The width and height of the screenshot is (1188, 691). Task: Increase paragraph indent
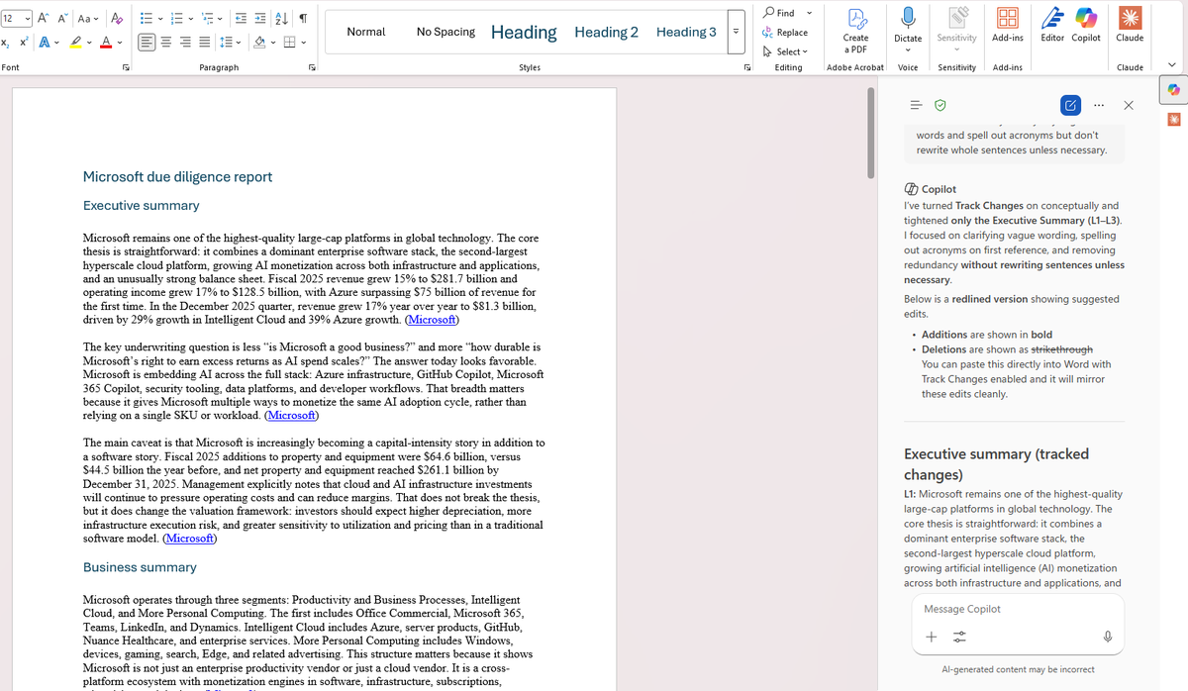[260, 19]
